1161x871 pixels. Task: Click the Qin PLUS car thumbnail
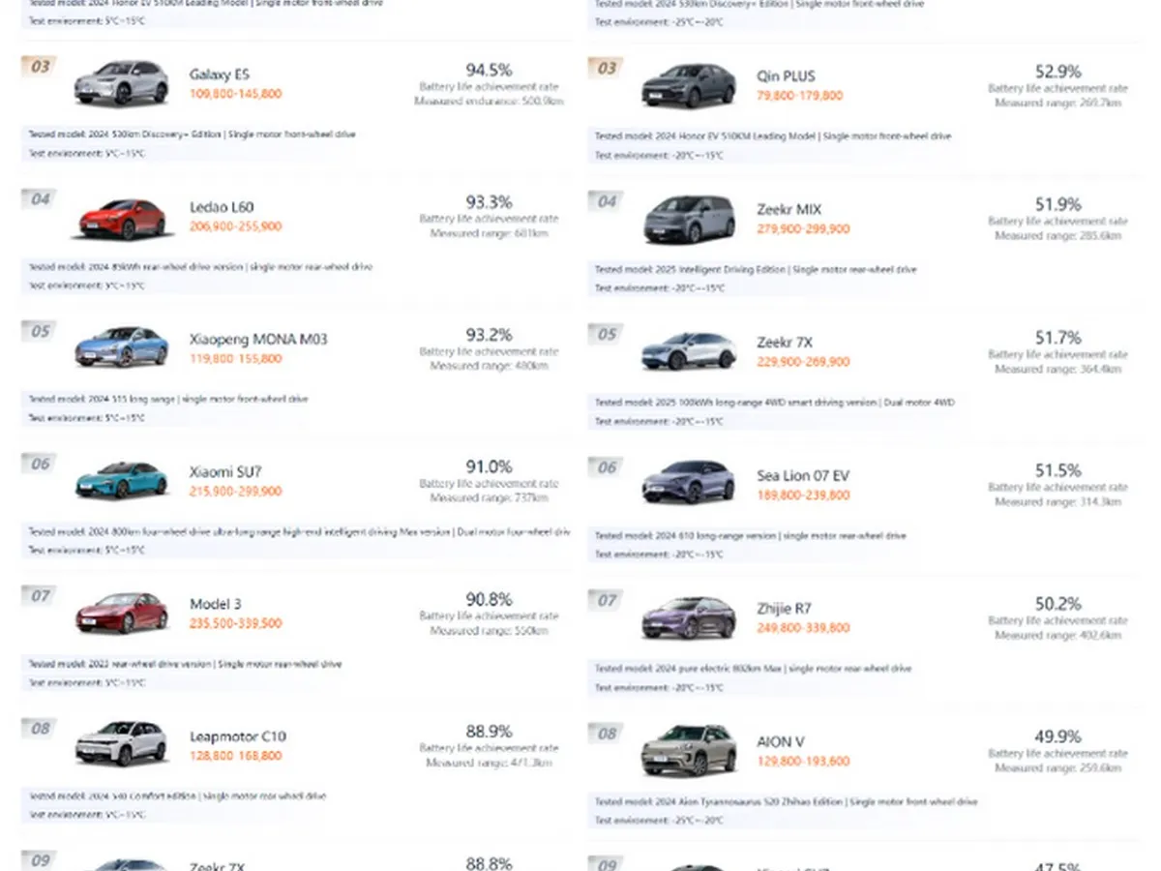click(x=688, y=86)
